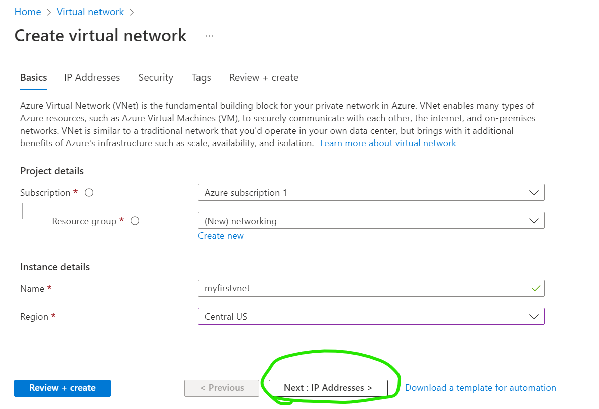Click the Region field label

(34, 317)
